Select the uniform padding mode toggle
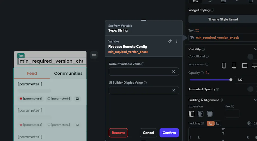257x141 pixels. [x=210, y=123]
